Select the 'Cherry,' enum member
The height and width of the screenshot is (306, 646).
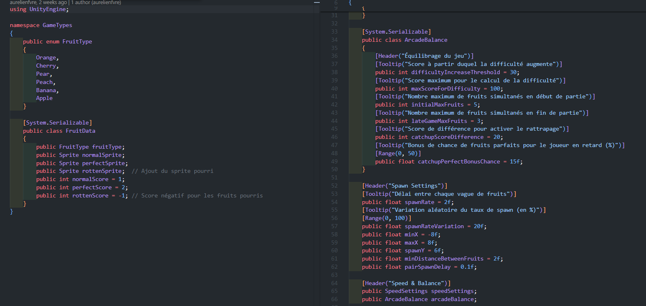[48, 66]
